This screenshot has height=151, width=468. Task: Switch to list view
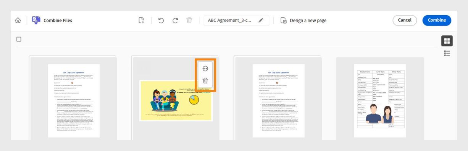point(447,53)
